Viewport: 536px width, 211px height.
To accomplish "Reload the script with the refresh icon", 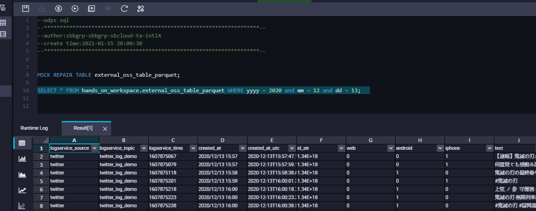I will click(x=124, y=9).
